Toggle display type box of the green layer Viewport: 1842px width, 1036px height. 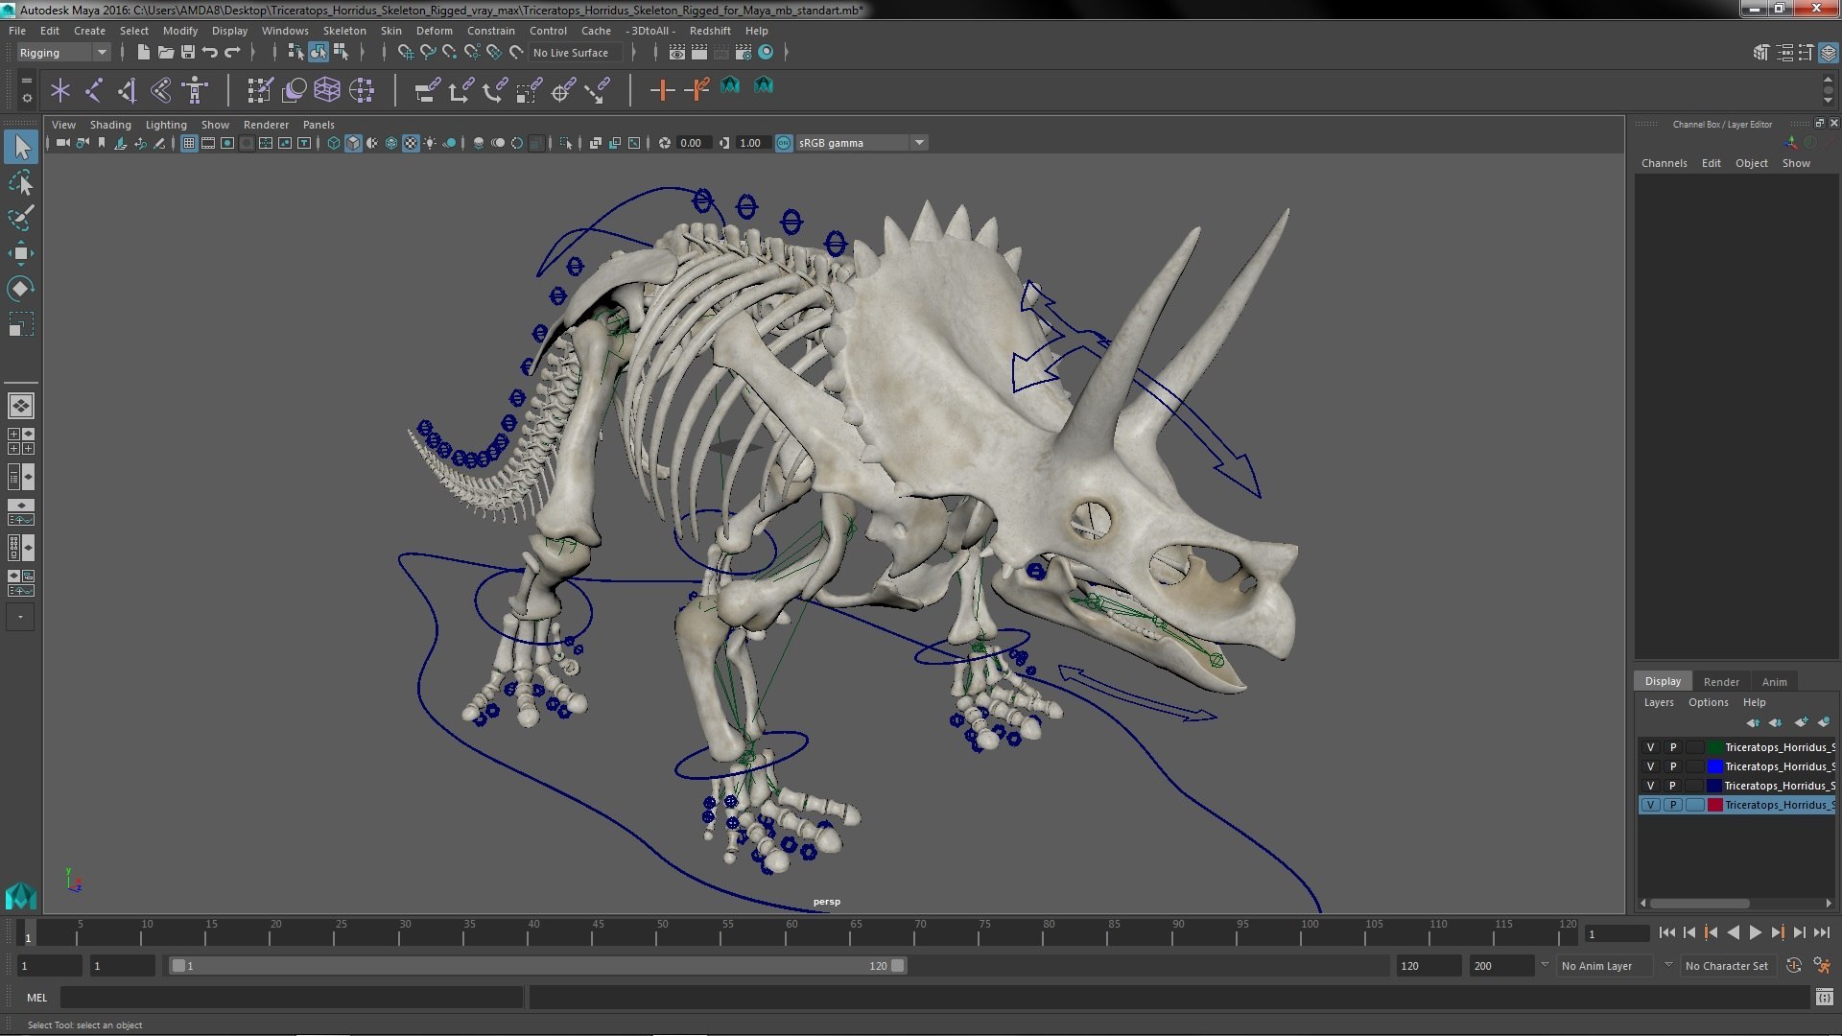coord(1694,747)
